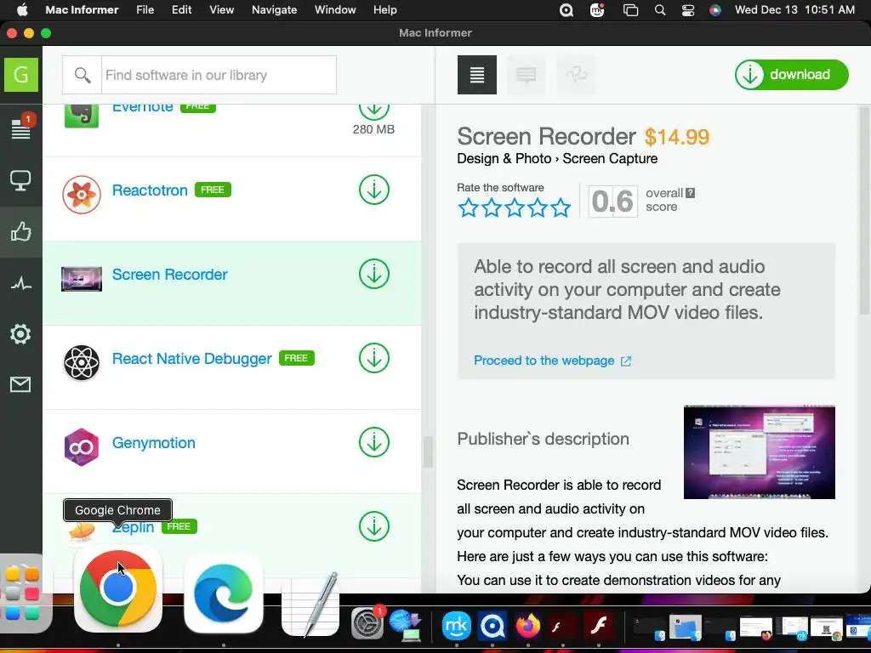The height and width of the screenshot is (653, 871).
Task: Click the Screen Recorder row thumbnail
Action: pos(82,279)
